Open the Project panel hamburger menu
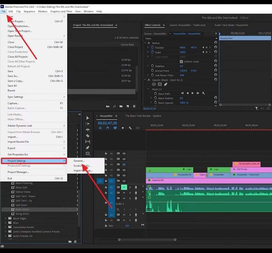The image size is (272, 253). point(116,25)
